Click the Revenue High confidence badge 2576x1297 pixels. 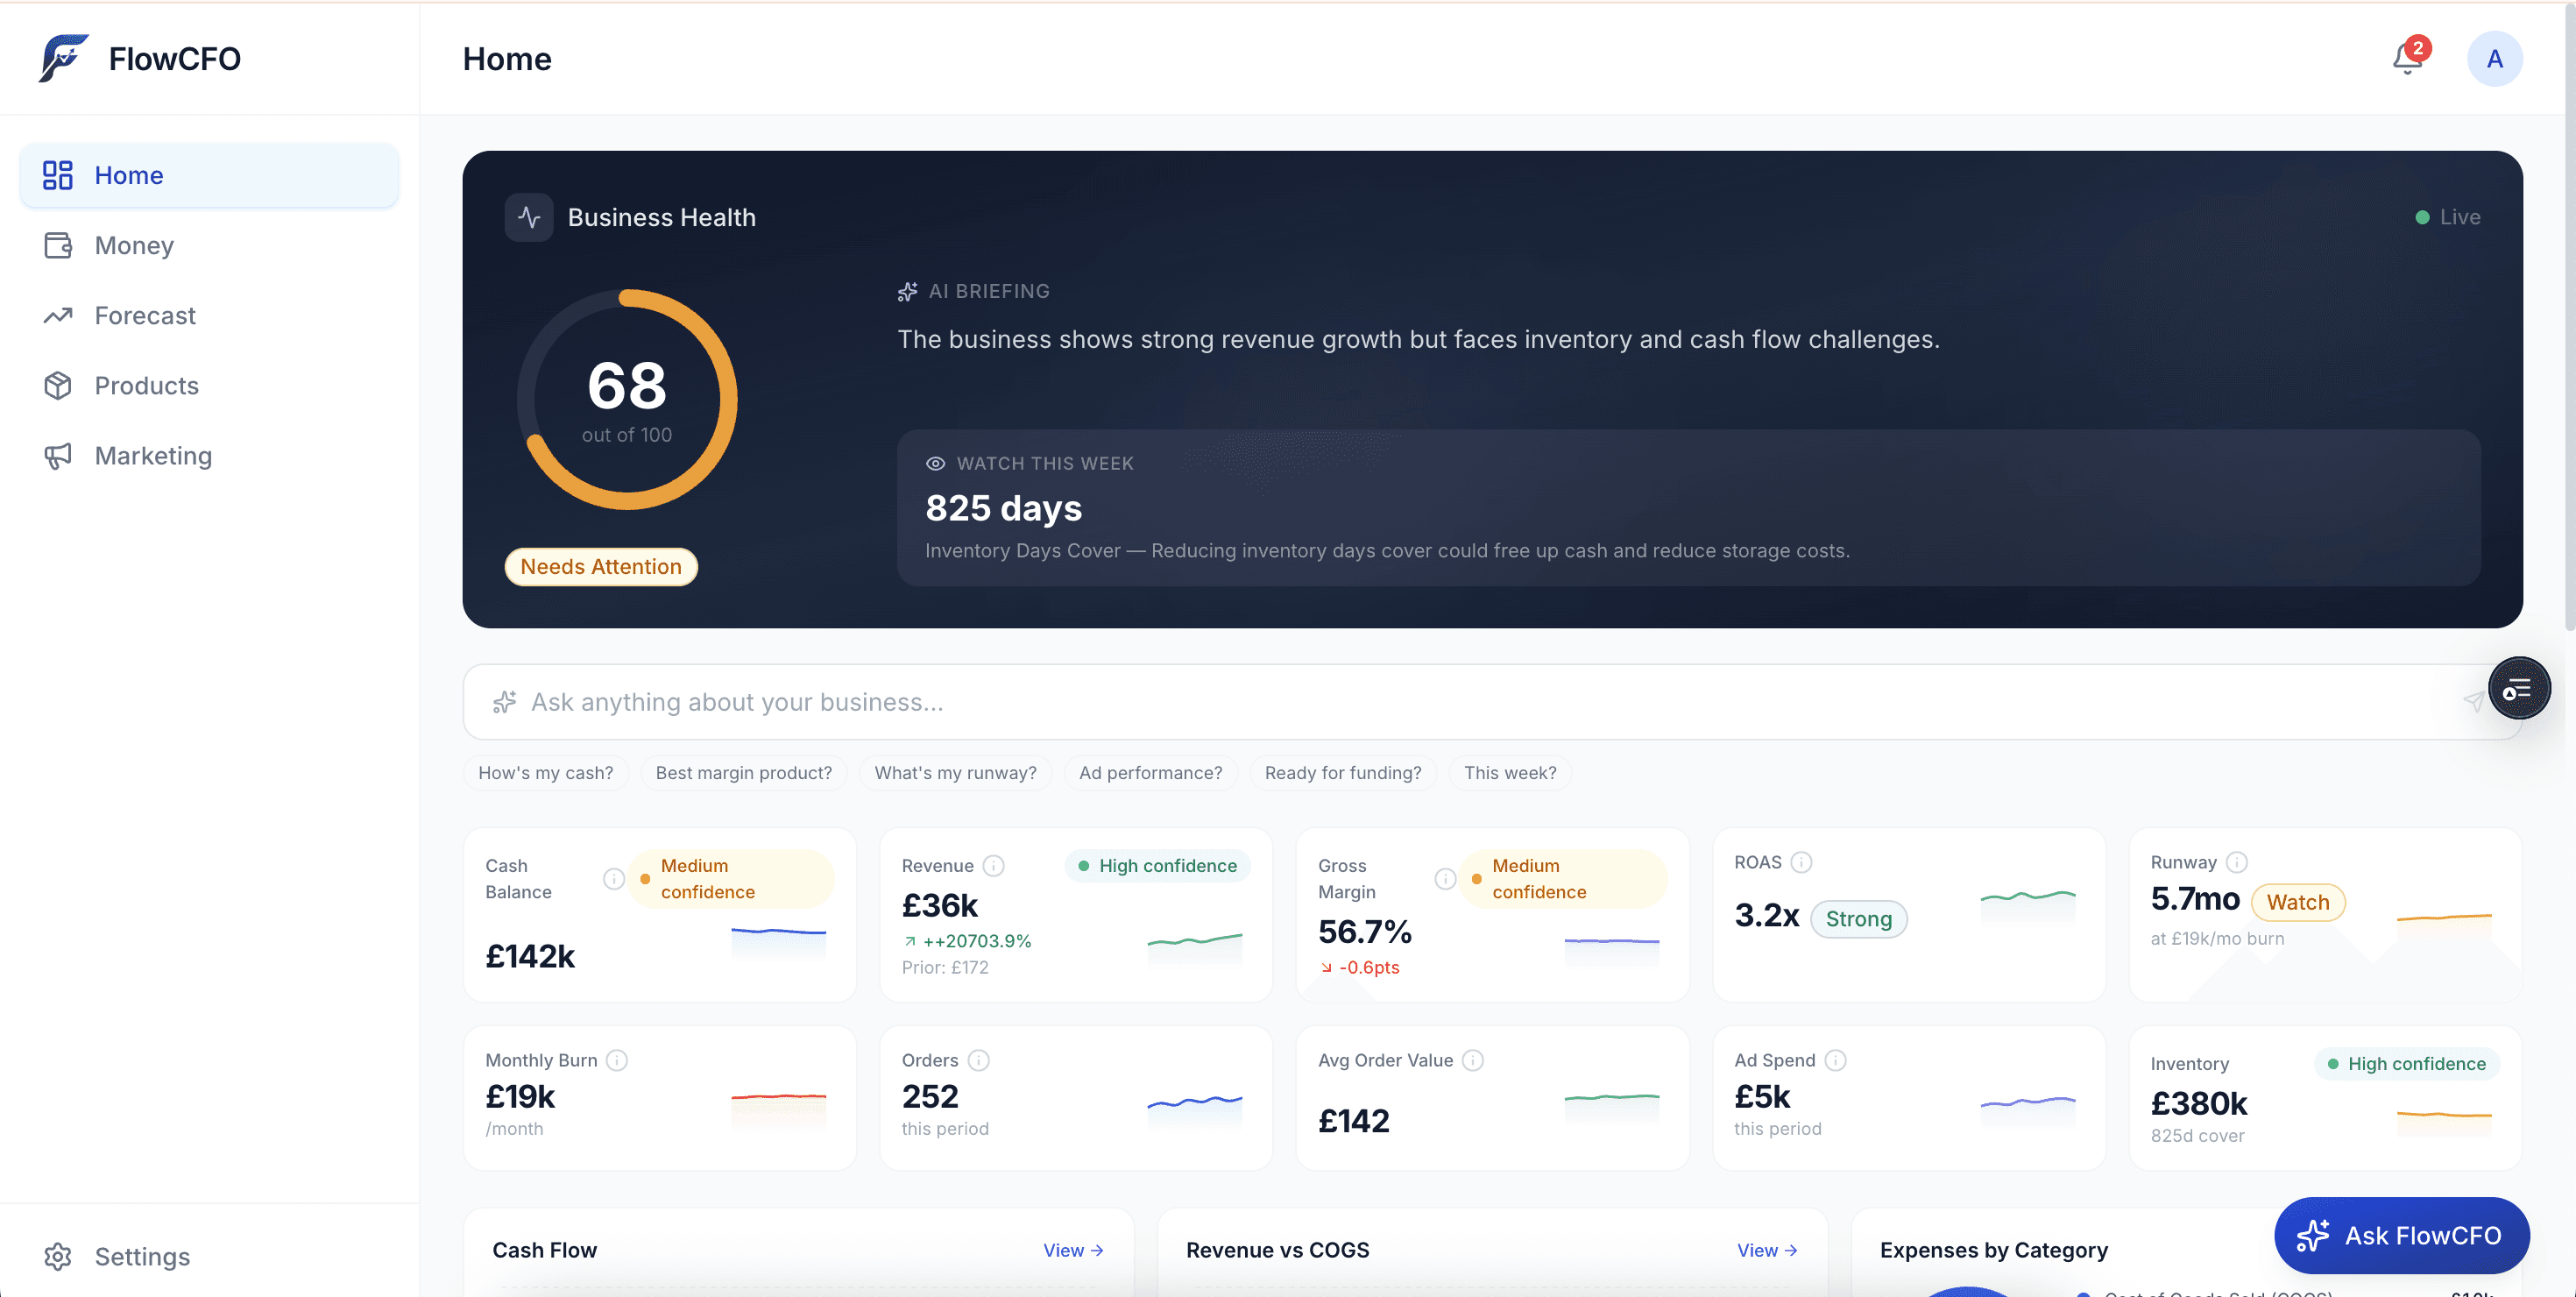(x=1157, y=865)
